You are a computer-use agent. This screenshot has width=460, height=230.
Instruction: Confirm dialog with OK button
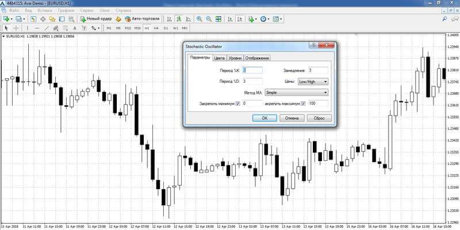click(264, 118)
